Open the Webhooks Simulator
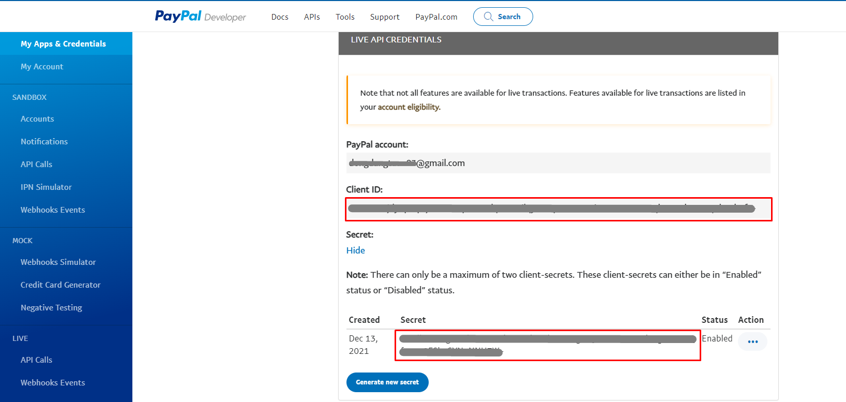Image resolution: width=846 pixels, height=402 pixels. coord(58,262)
